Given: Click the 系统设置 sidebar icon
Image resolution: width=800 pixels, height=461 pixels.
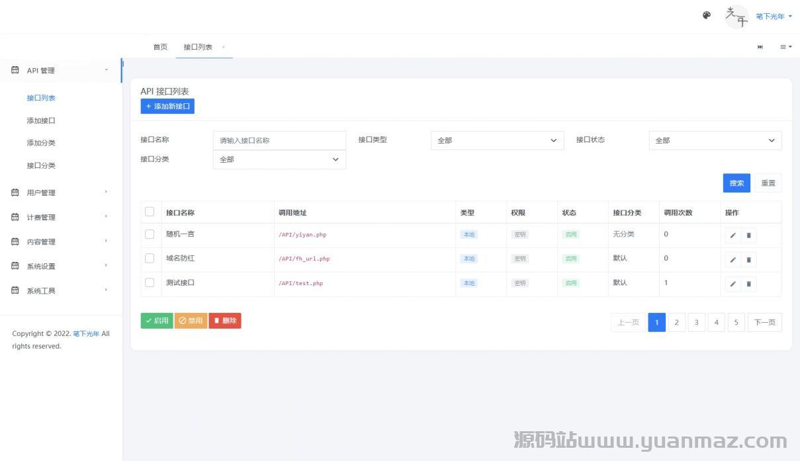Looking at the screenshot, I should pos(15,266).
